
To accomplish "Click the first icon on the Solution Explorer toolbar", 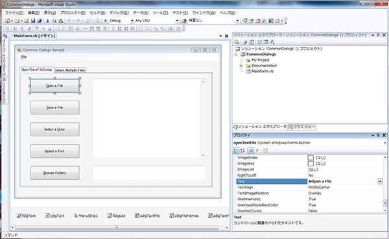I will point(237,42).
